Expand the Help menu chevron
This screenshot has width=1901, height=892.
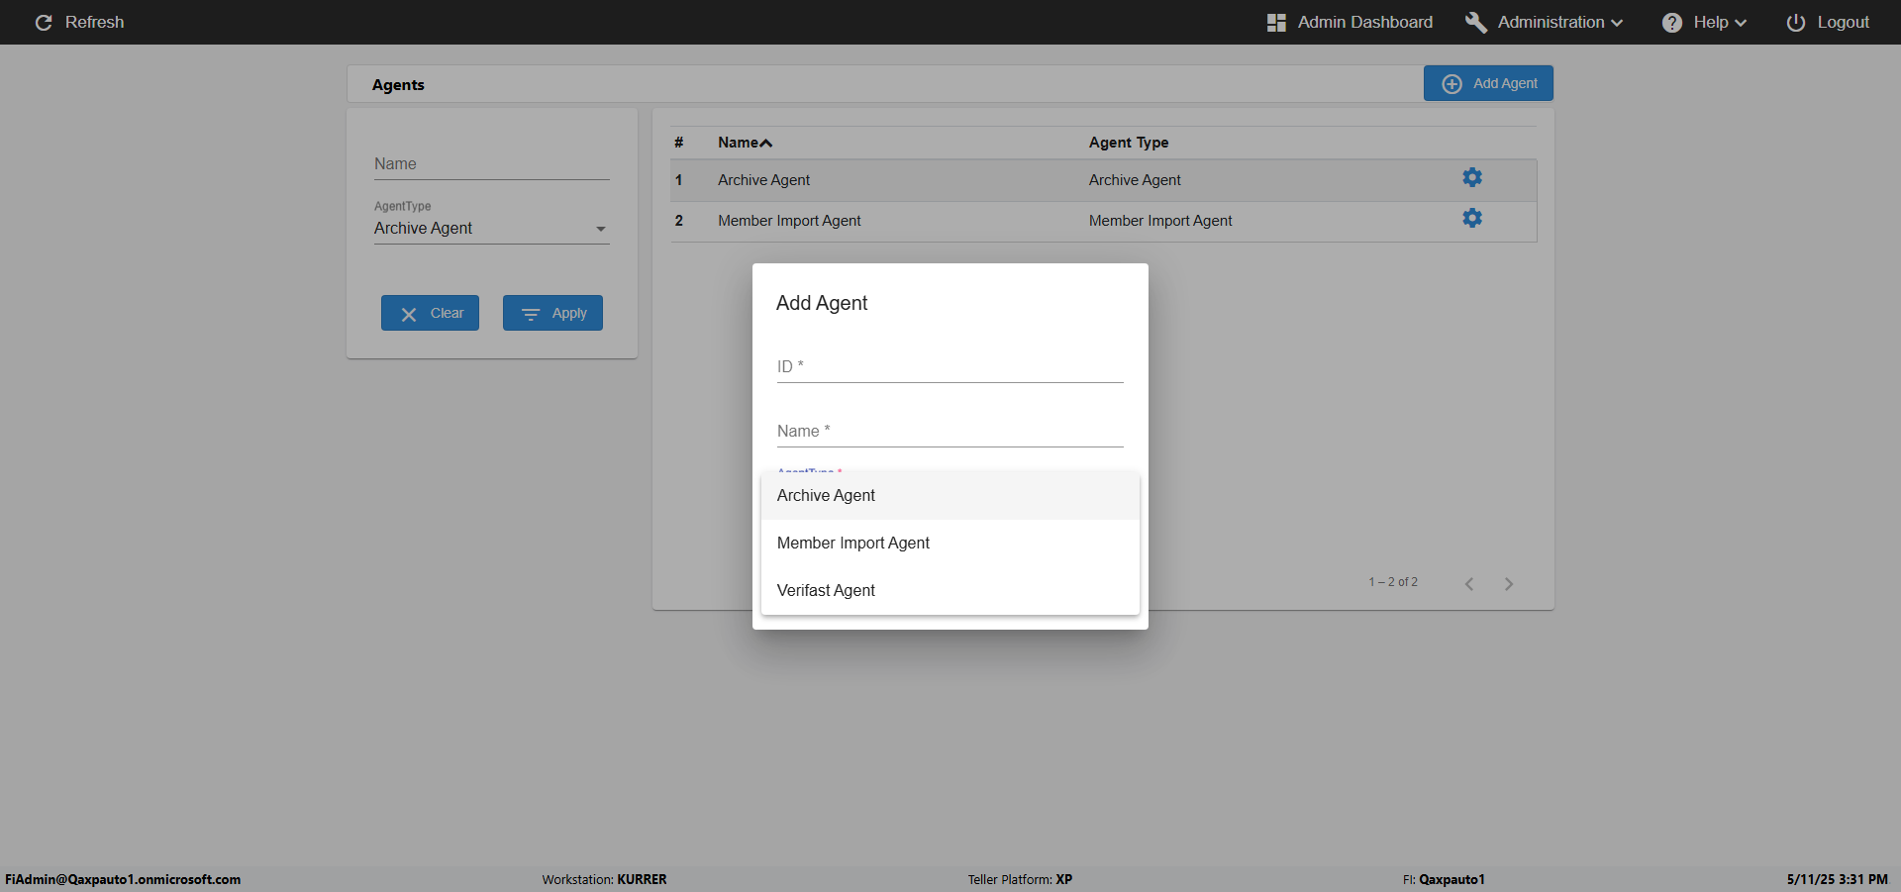(1741, 23)
